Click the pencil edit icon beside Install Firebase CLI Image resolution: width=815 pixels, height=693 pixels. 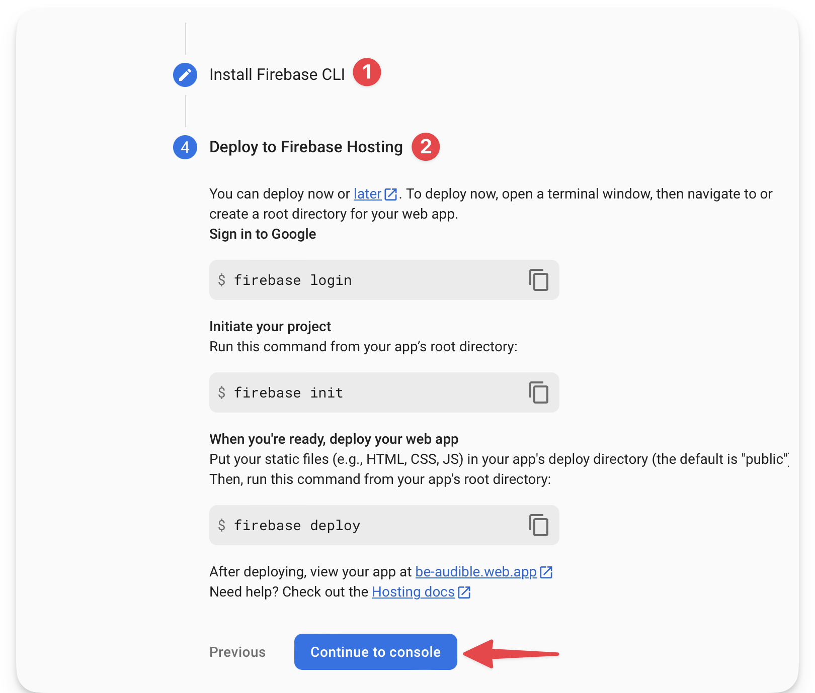(185, 74)
